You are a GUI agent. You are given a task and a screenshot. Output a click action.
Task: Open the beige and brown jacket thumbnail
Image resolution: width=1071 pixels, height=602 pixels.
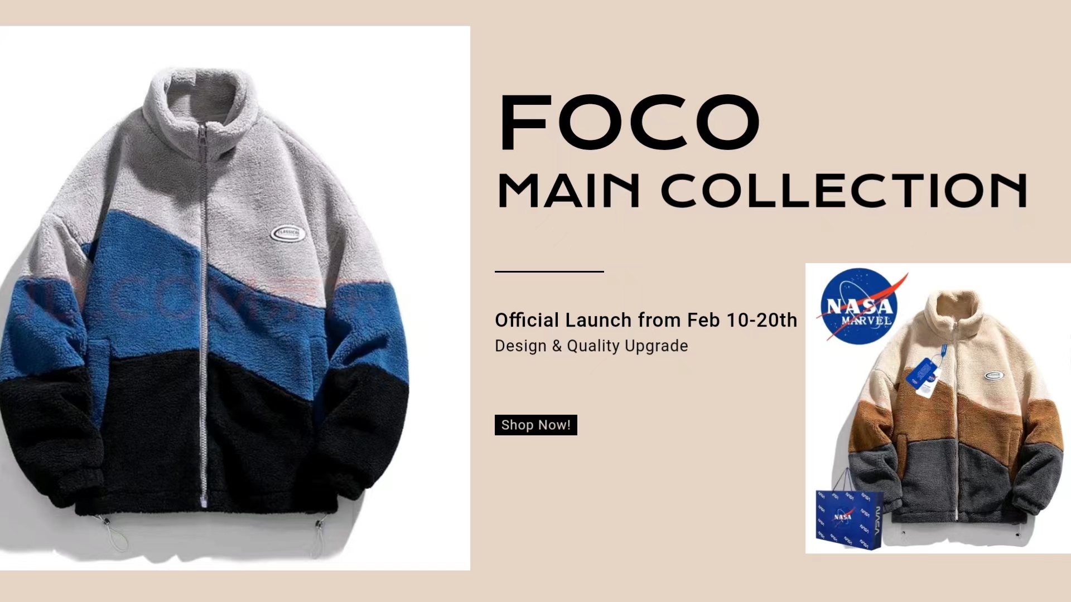[938, 408]
